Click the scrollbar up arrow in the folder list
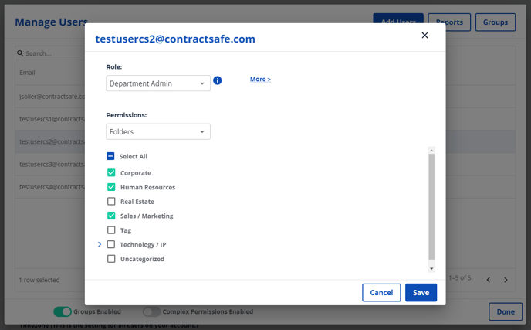The width and height of the screenshot is (531, 330). point(431,150)
